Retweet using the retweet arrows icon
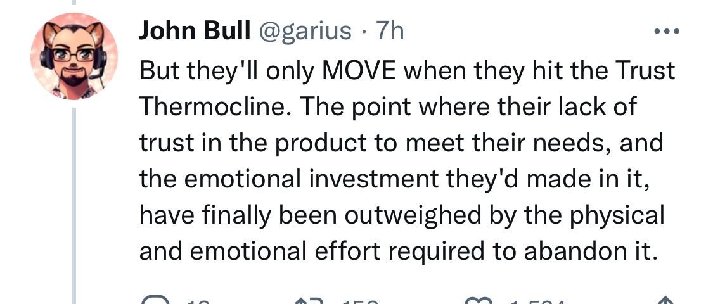The image size is (713, 304). pos(309,300)
